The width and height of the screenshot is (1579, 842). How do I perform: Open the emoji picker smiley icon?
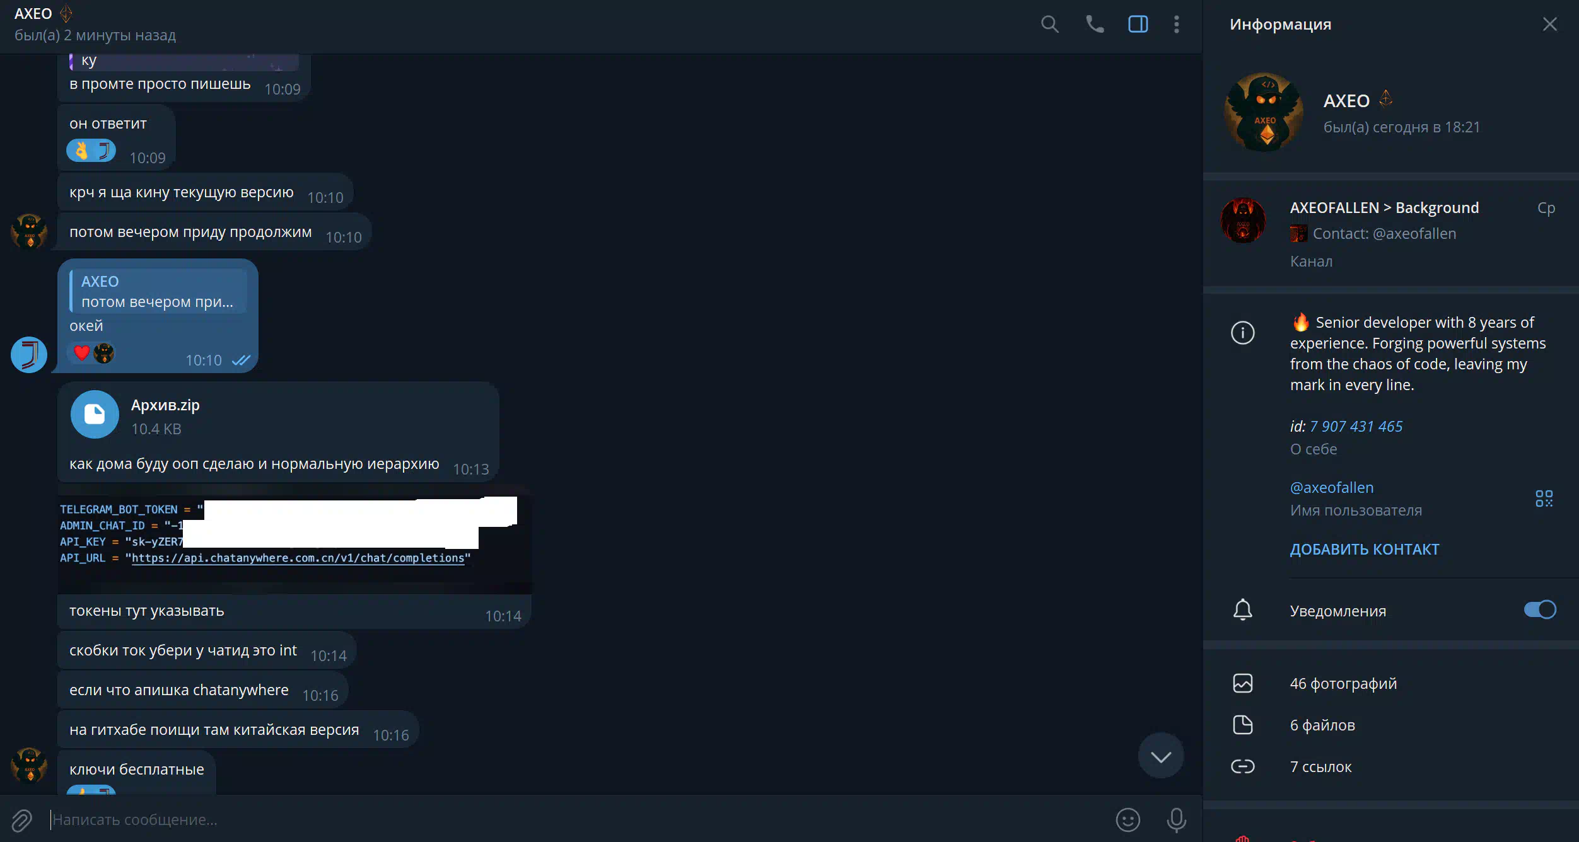[1128, 820]
